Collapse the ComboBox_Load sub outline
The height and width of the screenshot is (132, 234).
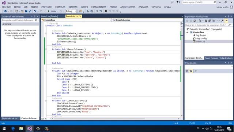point(46,33)
